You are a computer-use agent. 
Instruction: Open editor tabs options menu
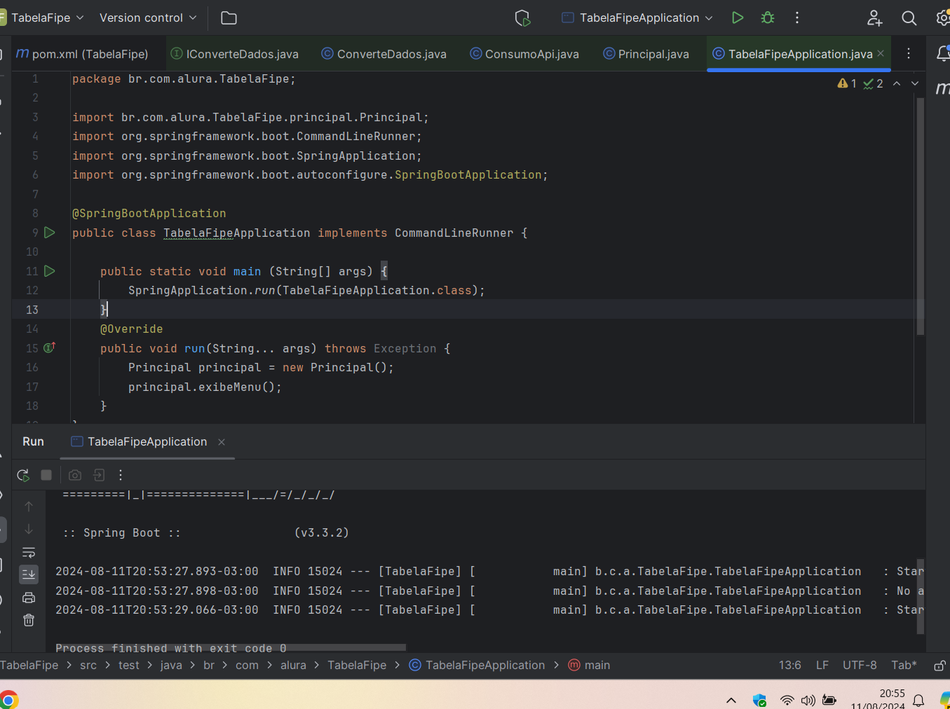909,54
